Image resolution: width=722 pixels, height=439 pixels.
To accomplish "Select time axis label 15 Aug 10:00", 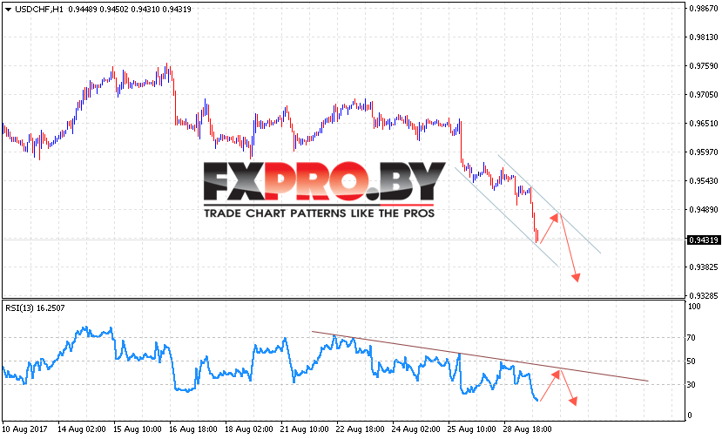I will pos(138,429).
